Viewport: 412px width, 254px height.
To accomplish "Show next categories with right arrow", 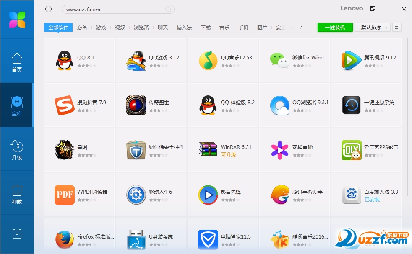I will [x=301, y=27].
